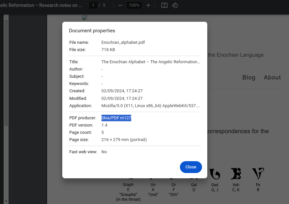Click the small site logo image
Screen dimensions: 289x204
click(85, 17)
